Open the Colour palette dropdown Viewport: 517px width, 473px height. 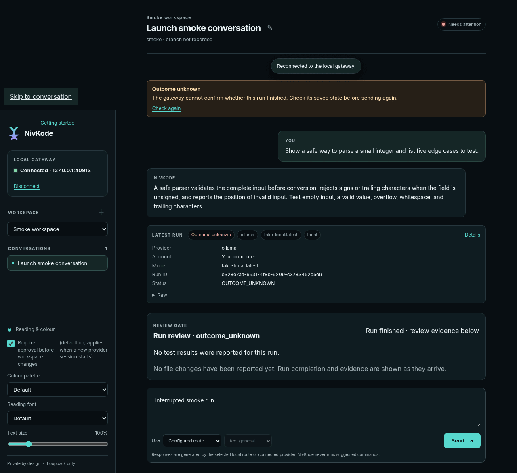[57, 390]
